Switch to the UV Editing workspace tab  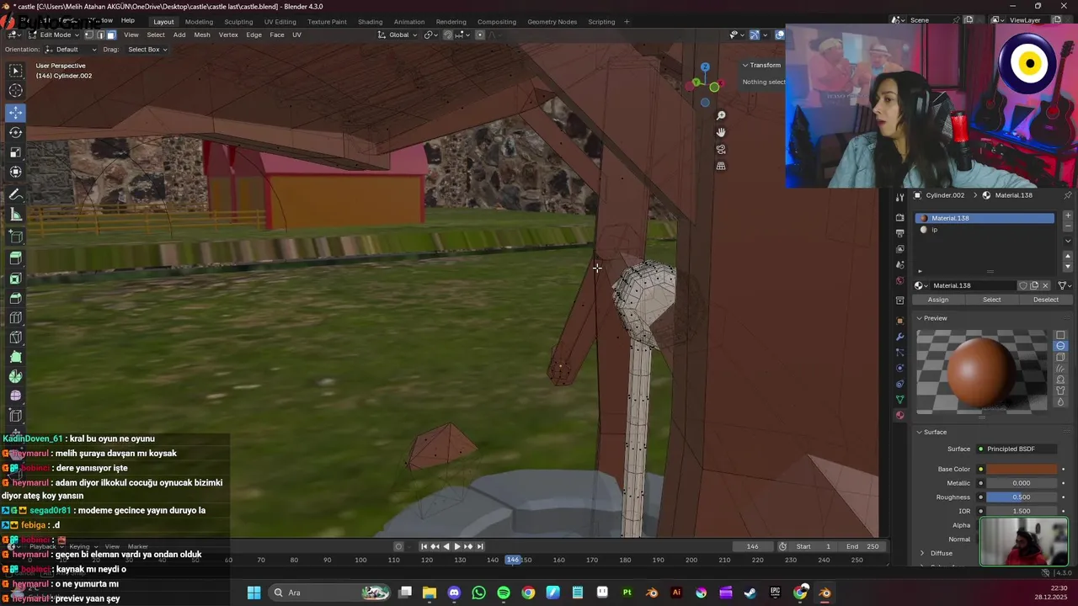coord(280,22)
